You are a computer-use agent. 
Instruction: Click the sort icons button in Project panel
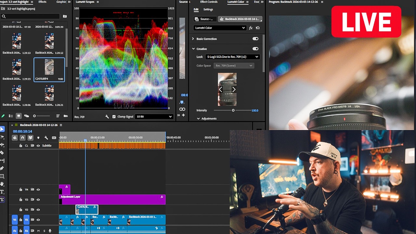pos(58,116)
